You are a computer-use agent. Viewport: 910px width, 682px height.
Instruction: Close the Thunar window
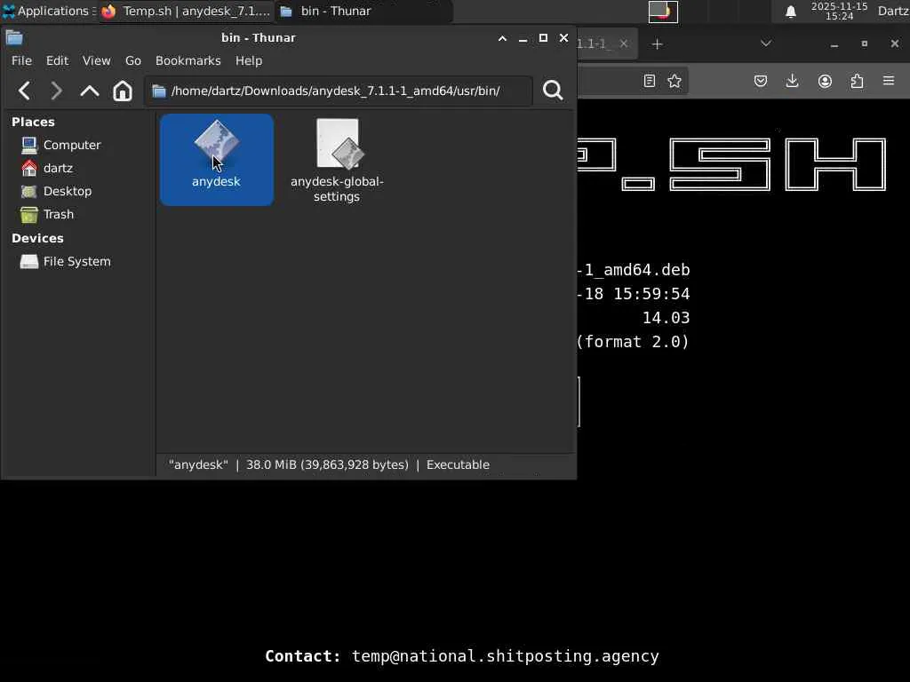(563, 38)
